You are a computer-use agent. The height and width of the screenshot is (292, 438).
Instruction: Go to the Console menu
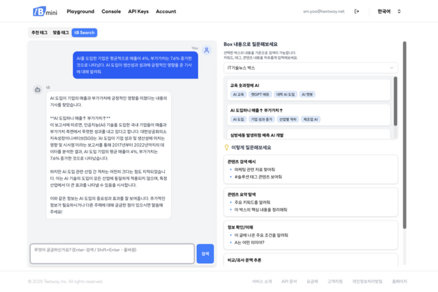click(x=111, y=12)
